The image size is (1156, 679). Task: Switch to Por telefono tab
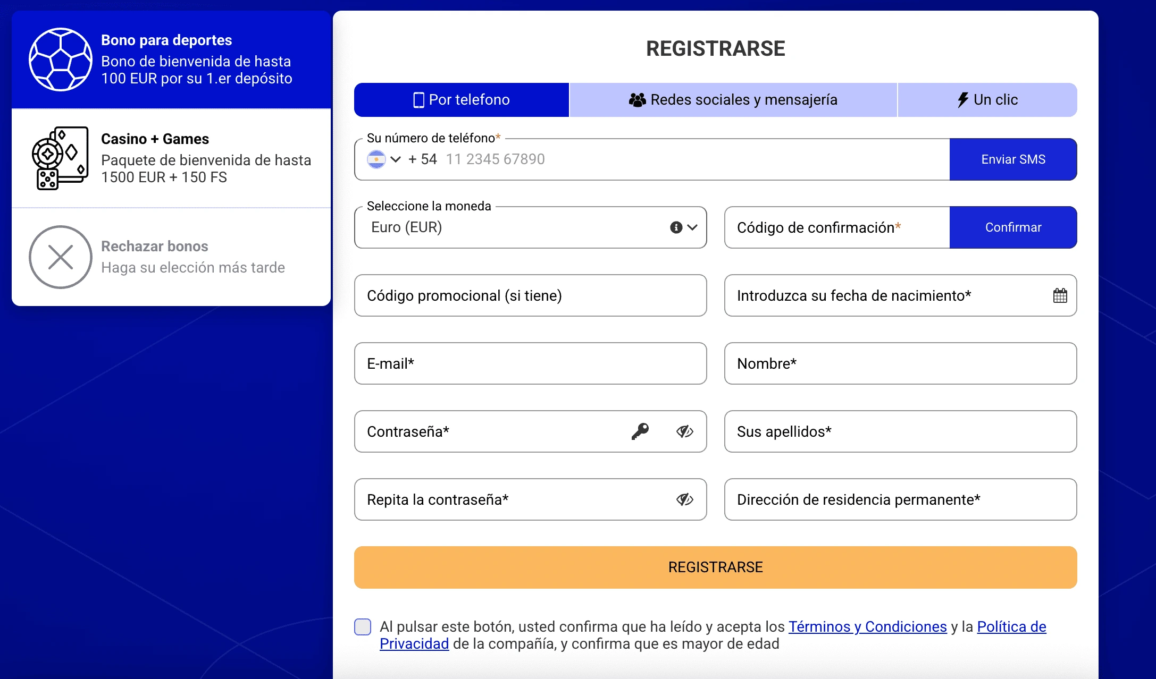pyautogui.click(x=462, y=100)
